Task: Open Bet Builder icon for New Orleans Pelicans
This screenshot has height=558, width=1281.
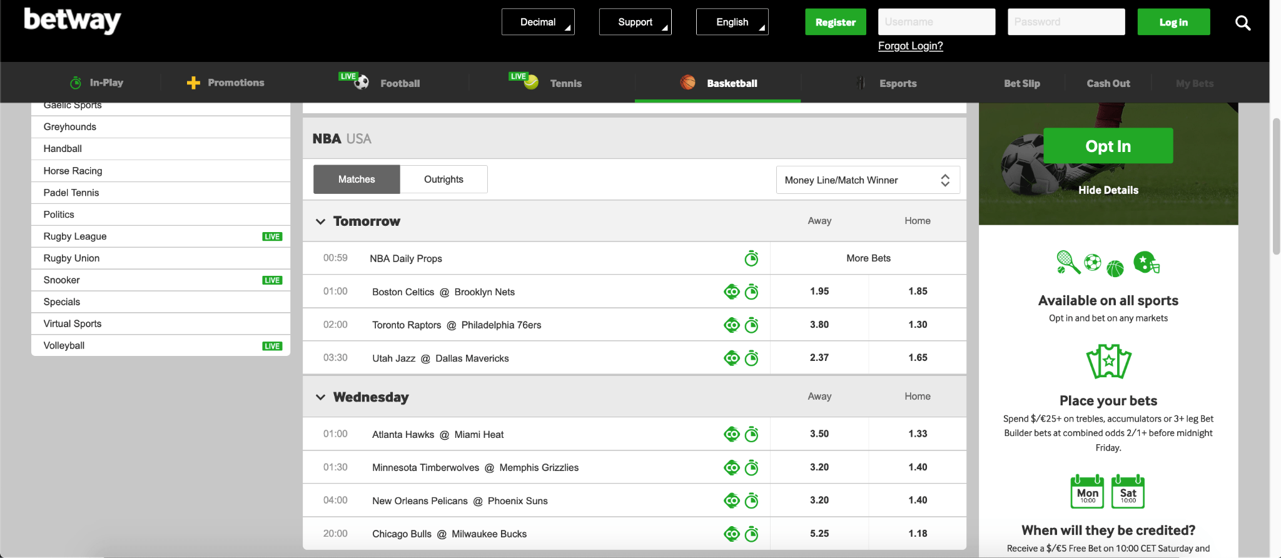Action: [x=731, y=500]
